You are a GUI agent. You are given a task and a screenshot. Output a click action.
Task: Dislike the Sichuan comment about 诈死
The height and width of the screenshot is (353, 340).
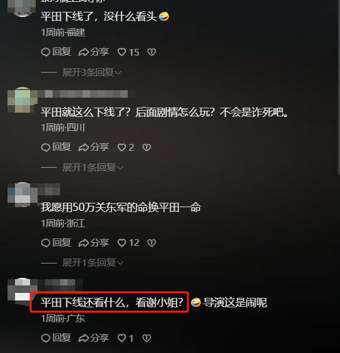tap(147, 148)
